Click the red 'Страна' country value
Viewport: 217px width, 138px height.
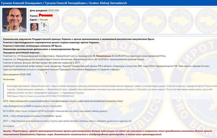[46, 15]
